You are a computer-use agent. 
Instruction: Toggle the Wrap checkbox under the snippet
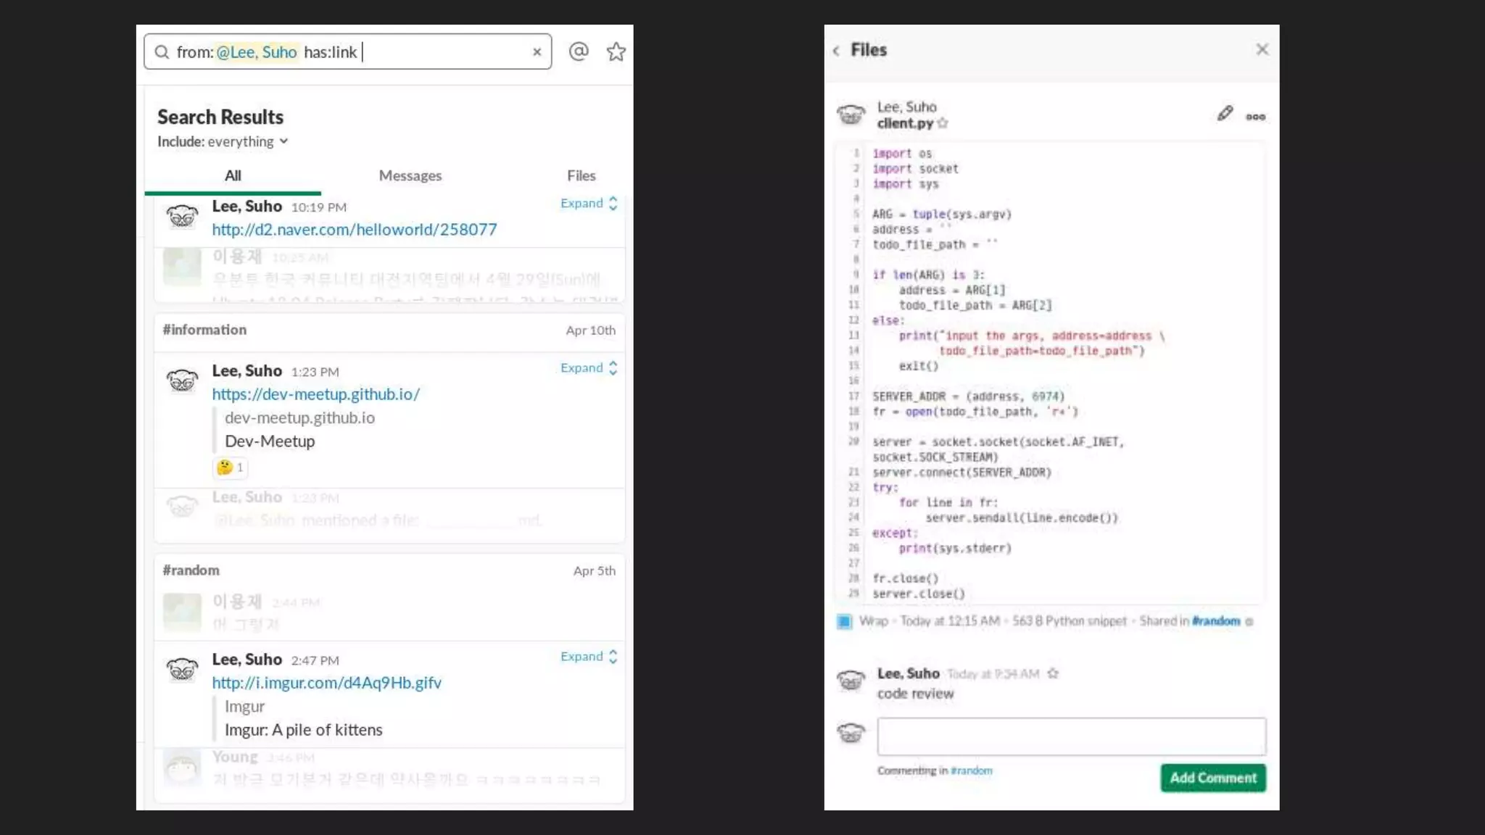tap(844, 621)
